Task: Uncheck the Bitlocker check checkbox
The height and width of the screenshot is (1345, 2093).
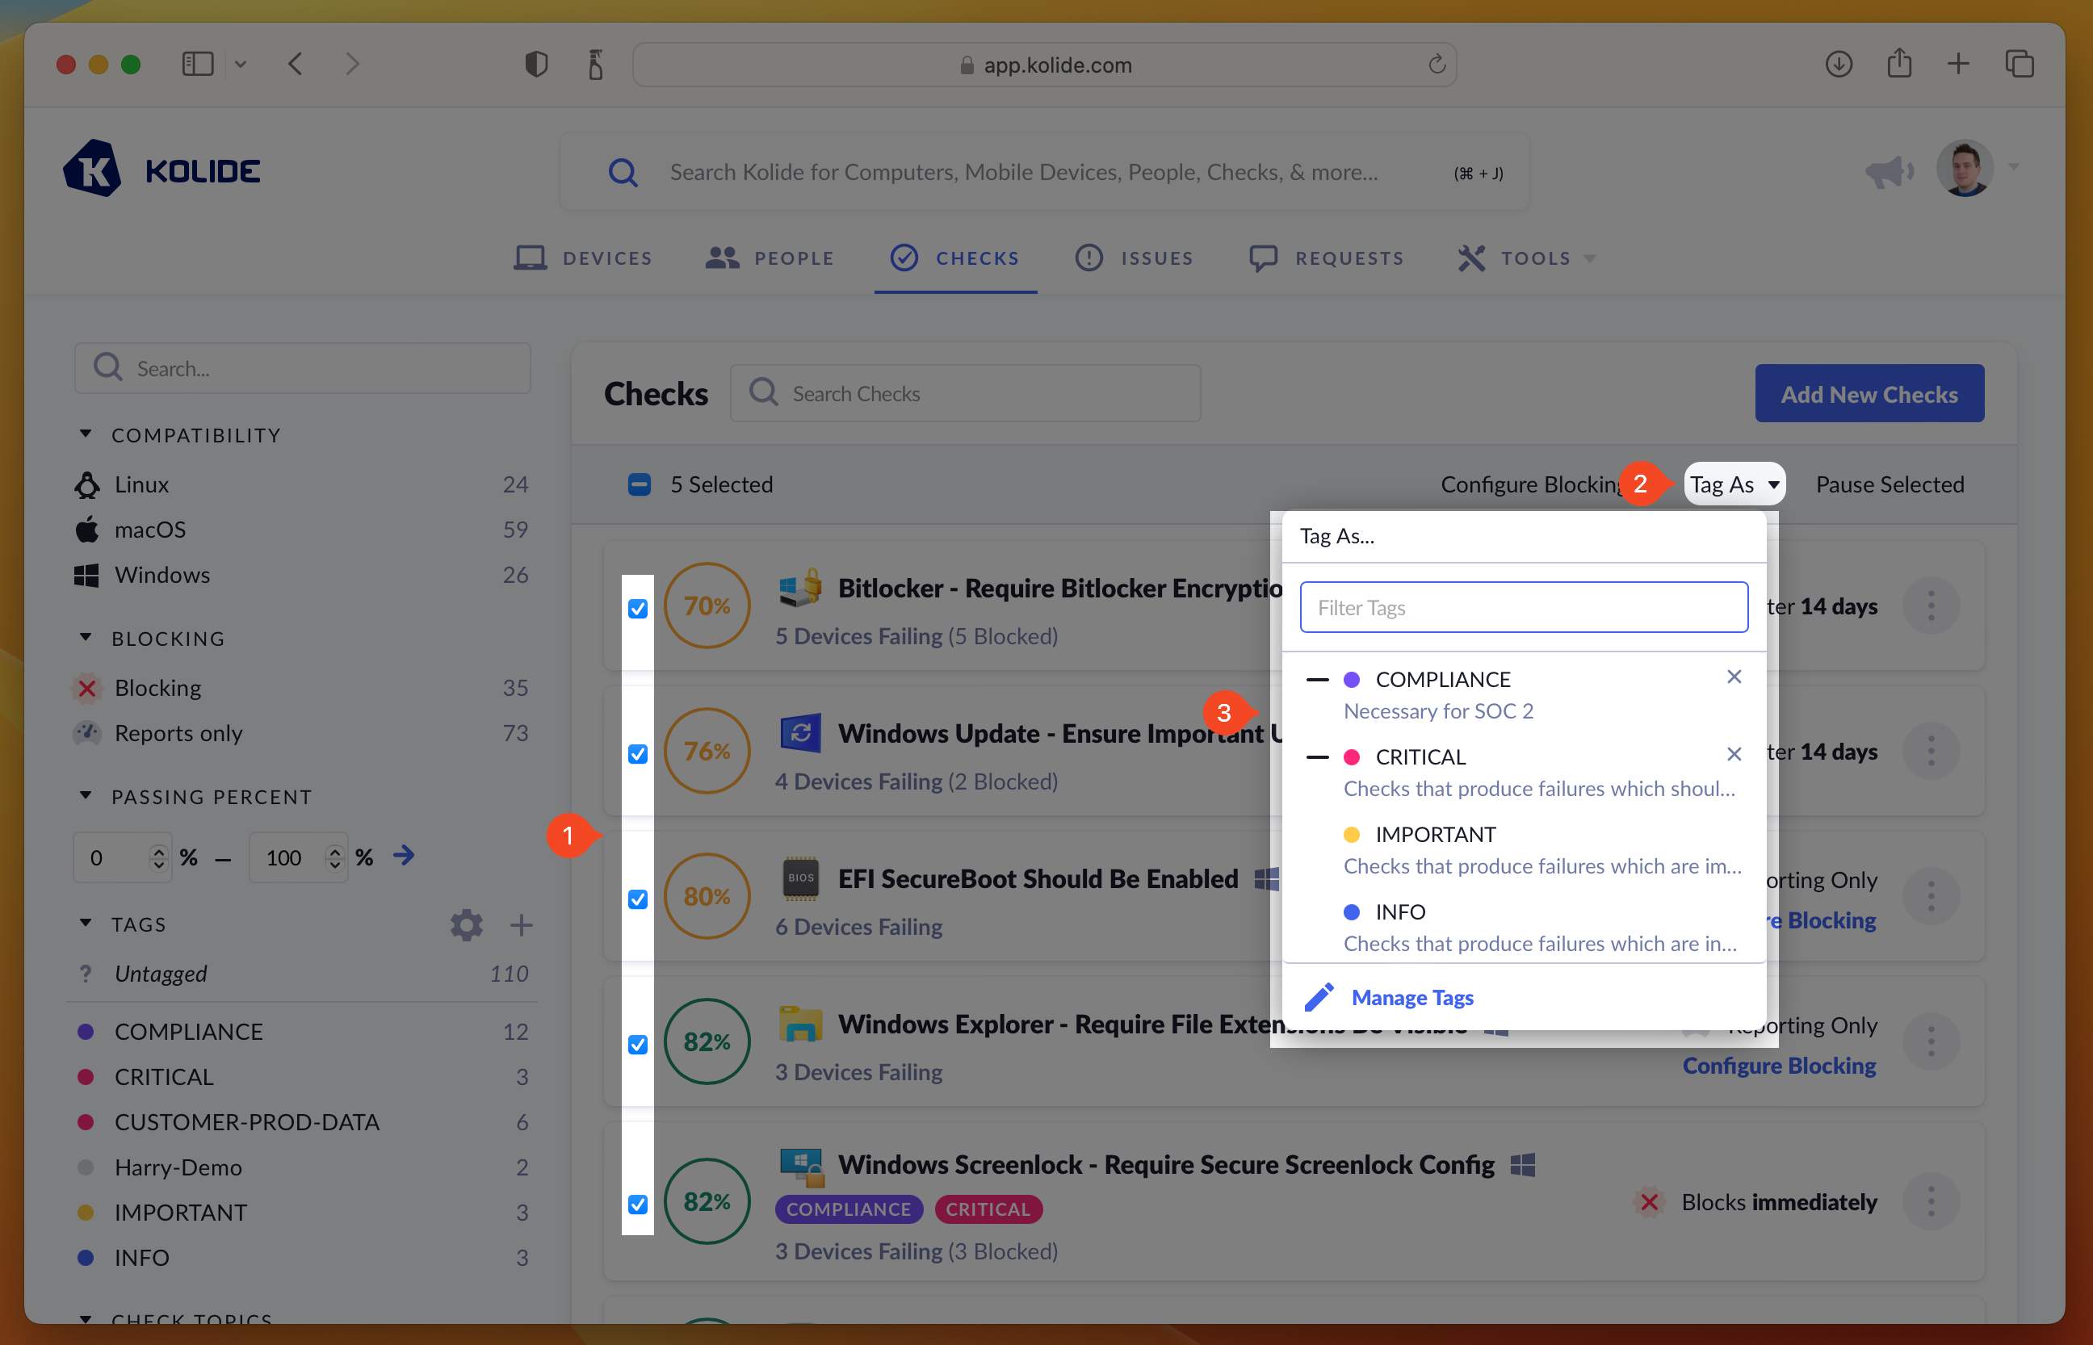Action: pyautogui.click(x=638, y=608)
